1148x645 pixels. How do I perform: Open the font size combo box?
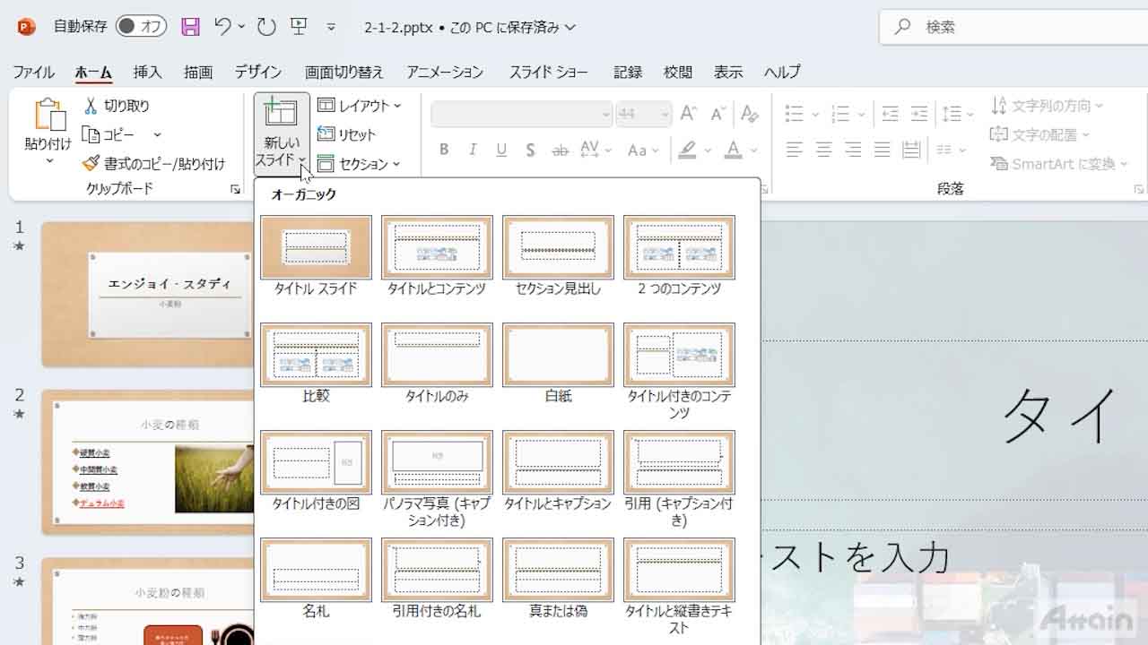642,114
